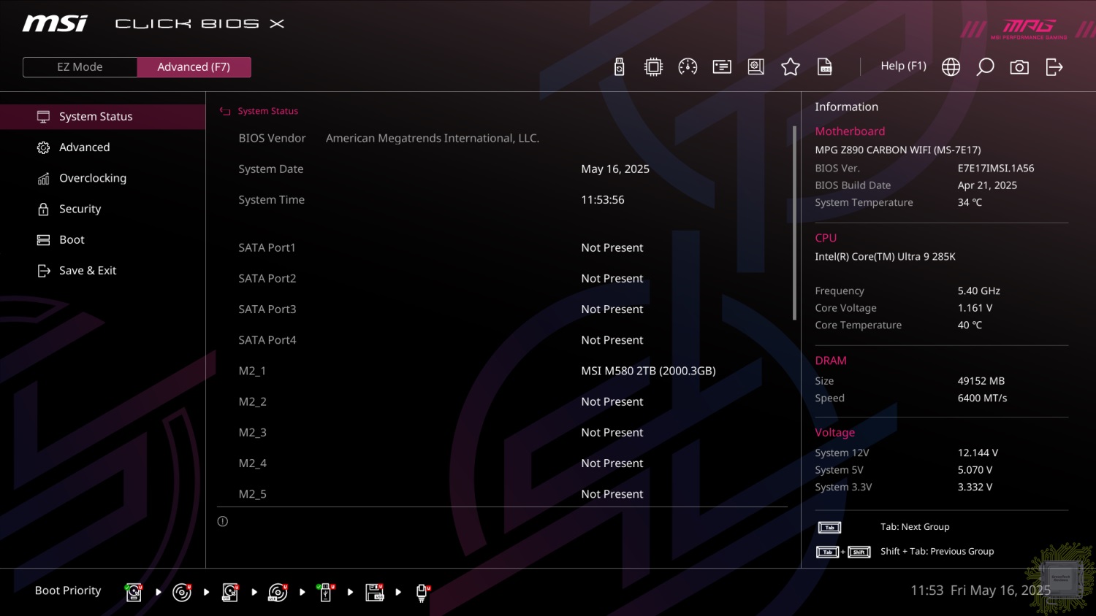Viewport: 1096px width, 616px height.
Task: Click the DRAM Speed 6400 MT/s value
Action: point(982,398)
